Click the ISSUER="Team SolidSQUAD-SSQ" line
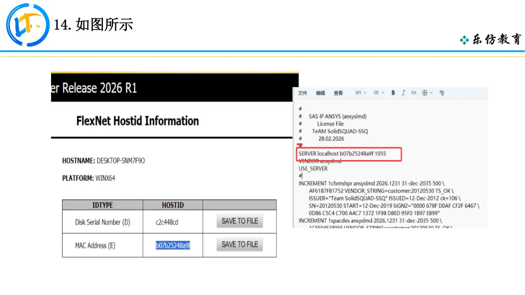The image size is (525, 295). point(385,198)
